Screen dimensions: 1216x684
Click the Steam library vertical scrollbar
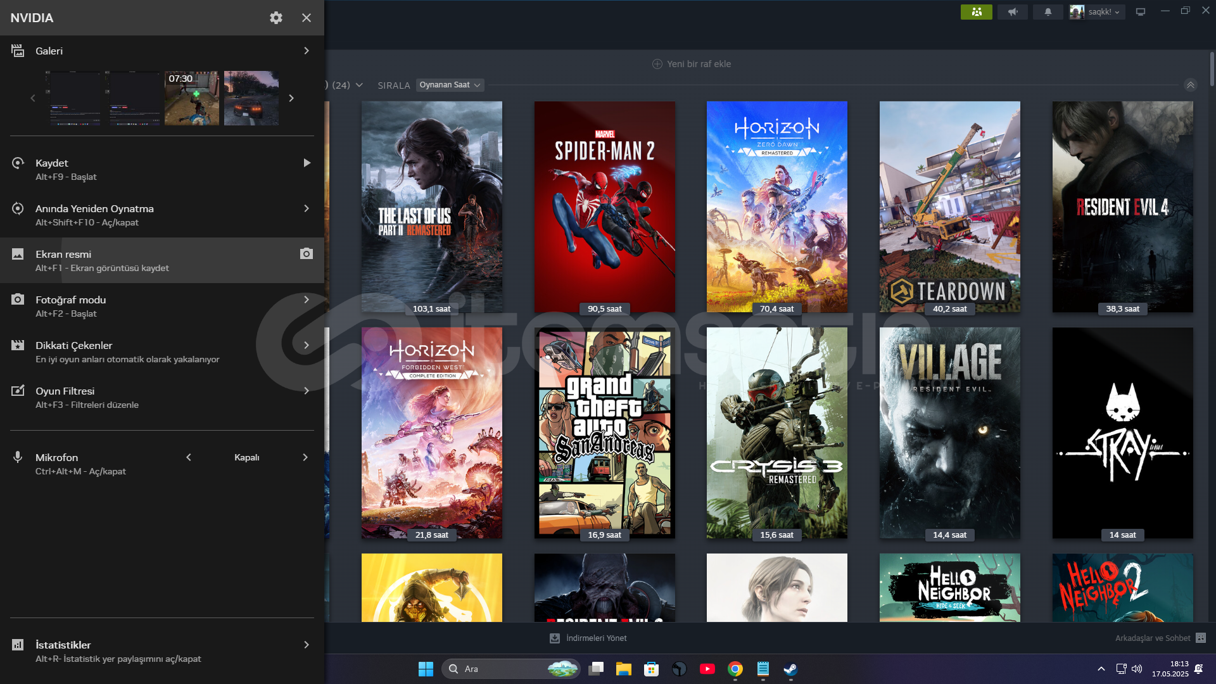[x=1212, y=68]
